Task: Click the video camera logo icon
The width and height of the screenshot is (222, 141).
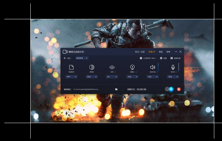Action: (65, 52)
